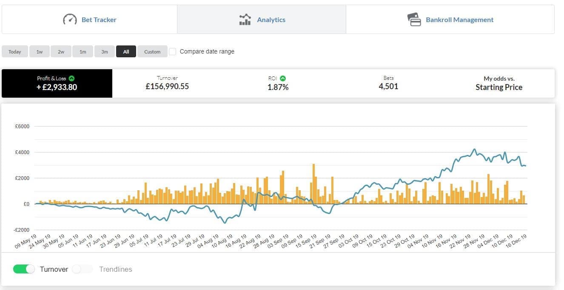Screen dimensions: 564x290
Task: Click the £2000 axis label
Action: pyautogui.click(x=23, y=178)
